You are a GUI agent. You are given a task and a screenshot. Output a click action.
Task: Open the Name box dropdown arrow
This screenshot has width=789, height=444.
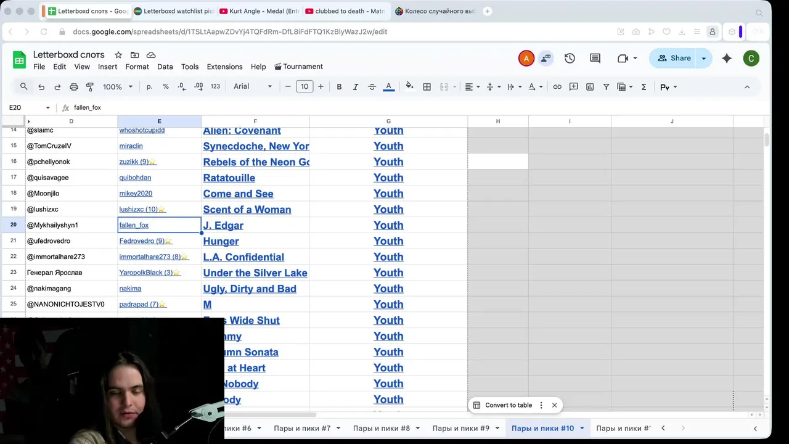[x=47, y=108]
